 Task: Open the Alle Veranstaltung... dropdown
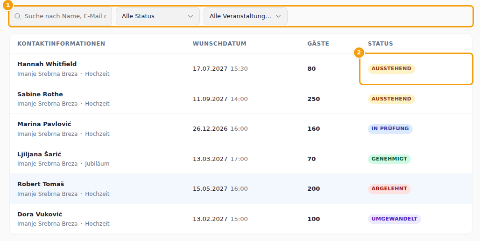(x=246, y=16)
